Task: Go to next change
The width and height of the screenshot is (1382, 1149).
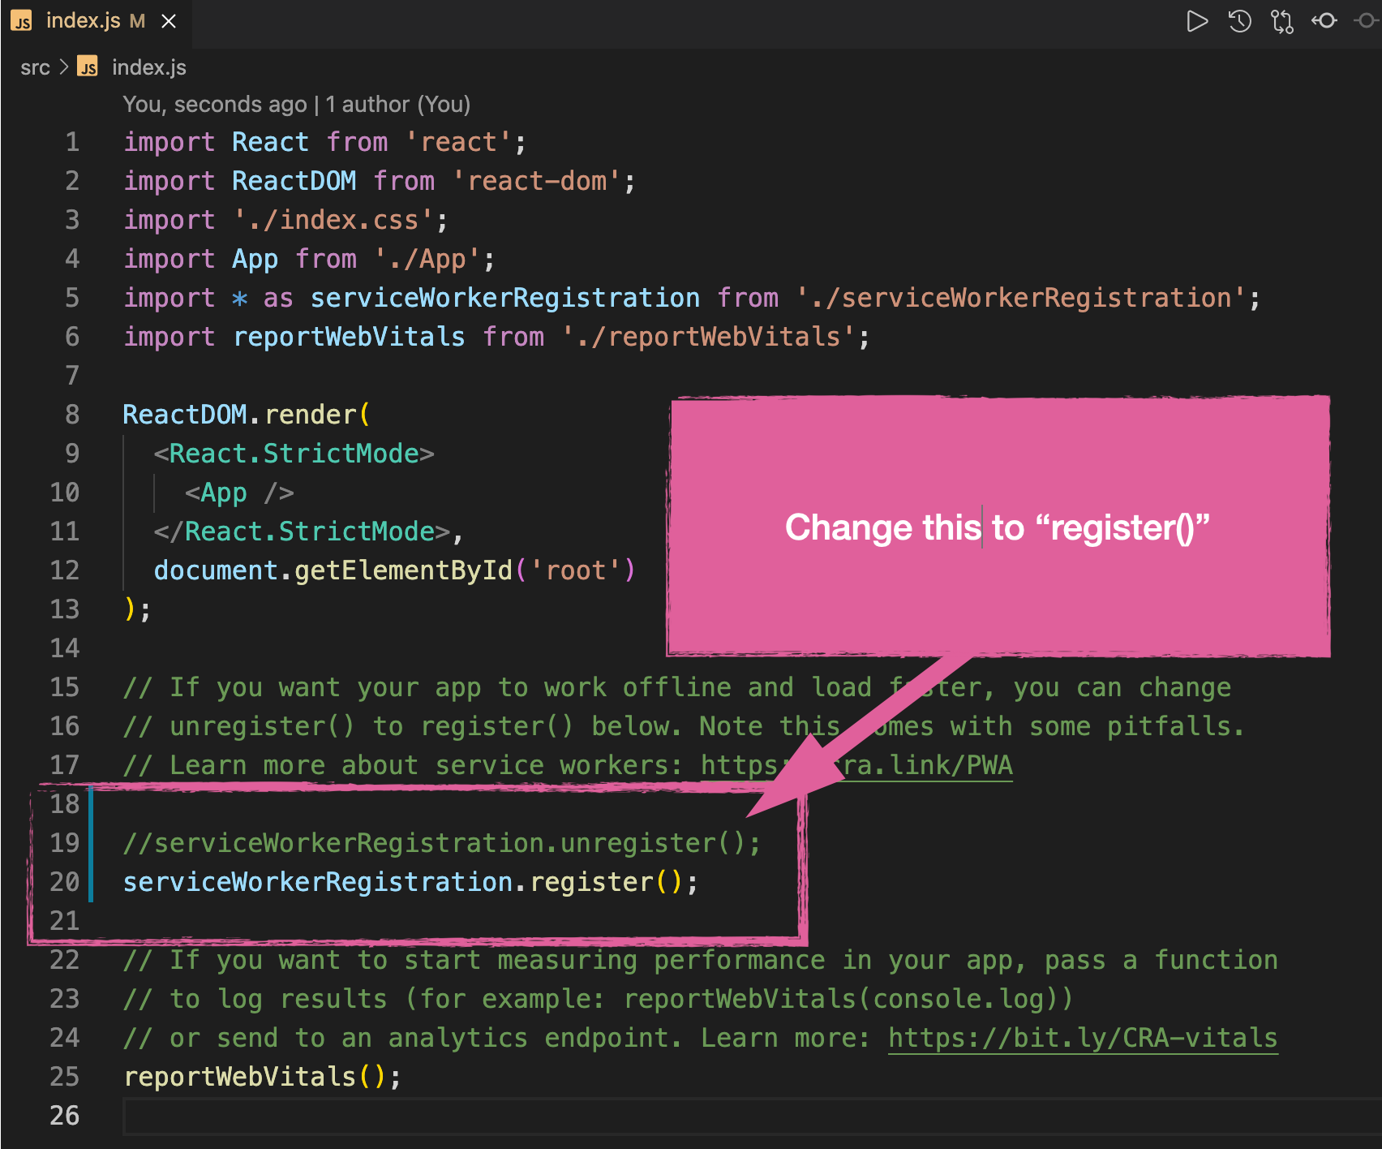Action: pyautogui.click(x=1367, y=21)
